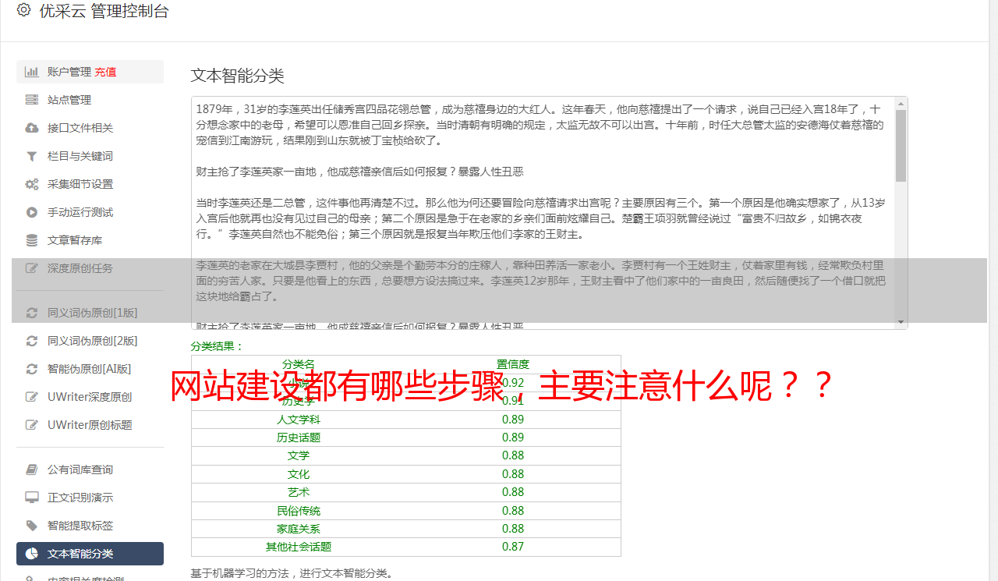Click the text area scrollbar up arrow

901,104
